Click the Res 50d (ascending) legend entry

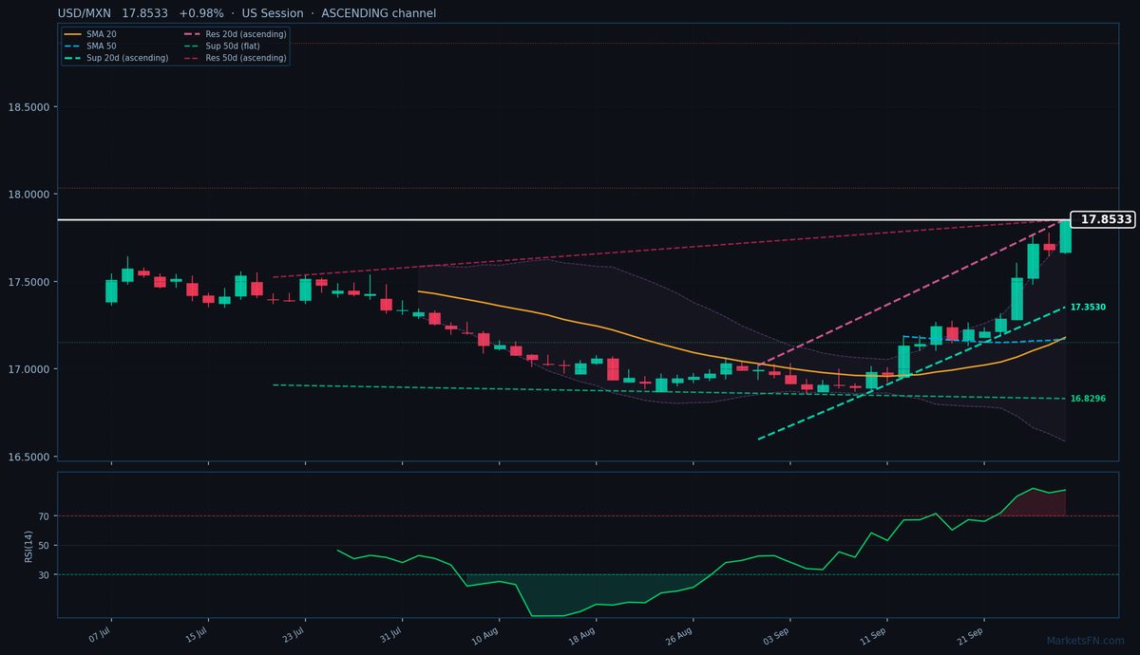pyautogui.click(x=234, y=58)
